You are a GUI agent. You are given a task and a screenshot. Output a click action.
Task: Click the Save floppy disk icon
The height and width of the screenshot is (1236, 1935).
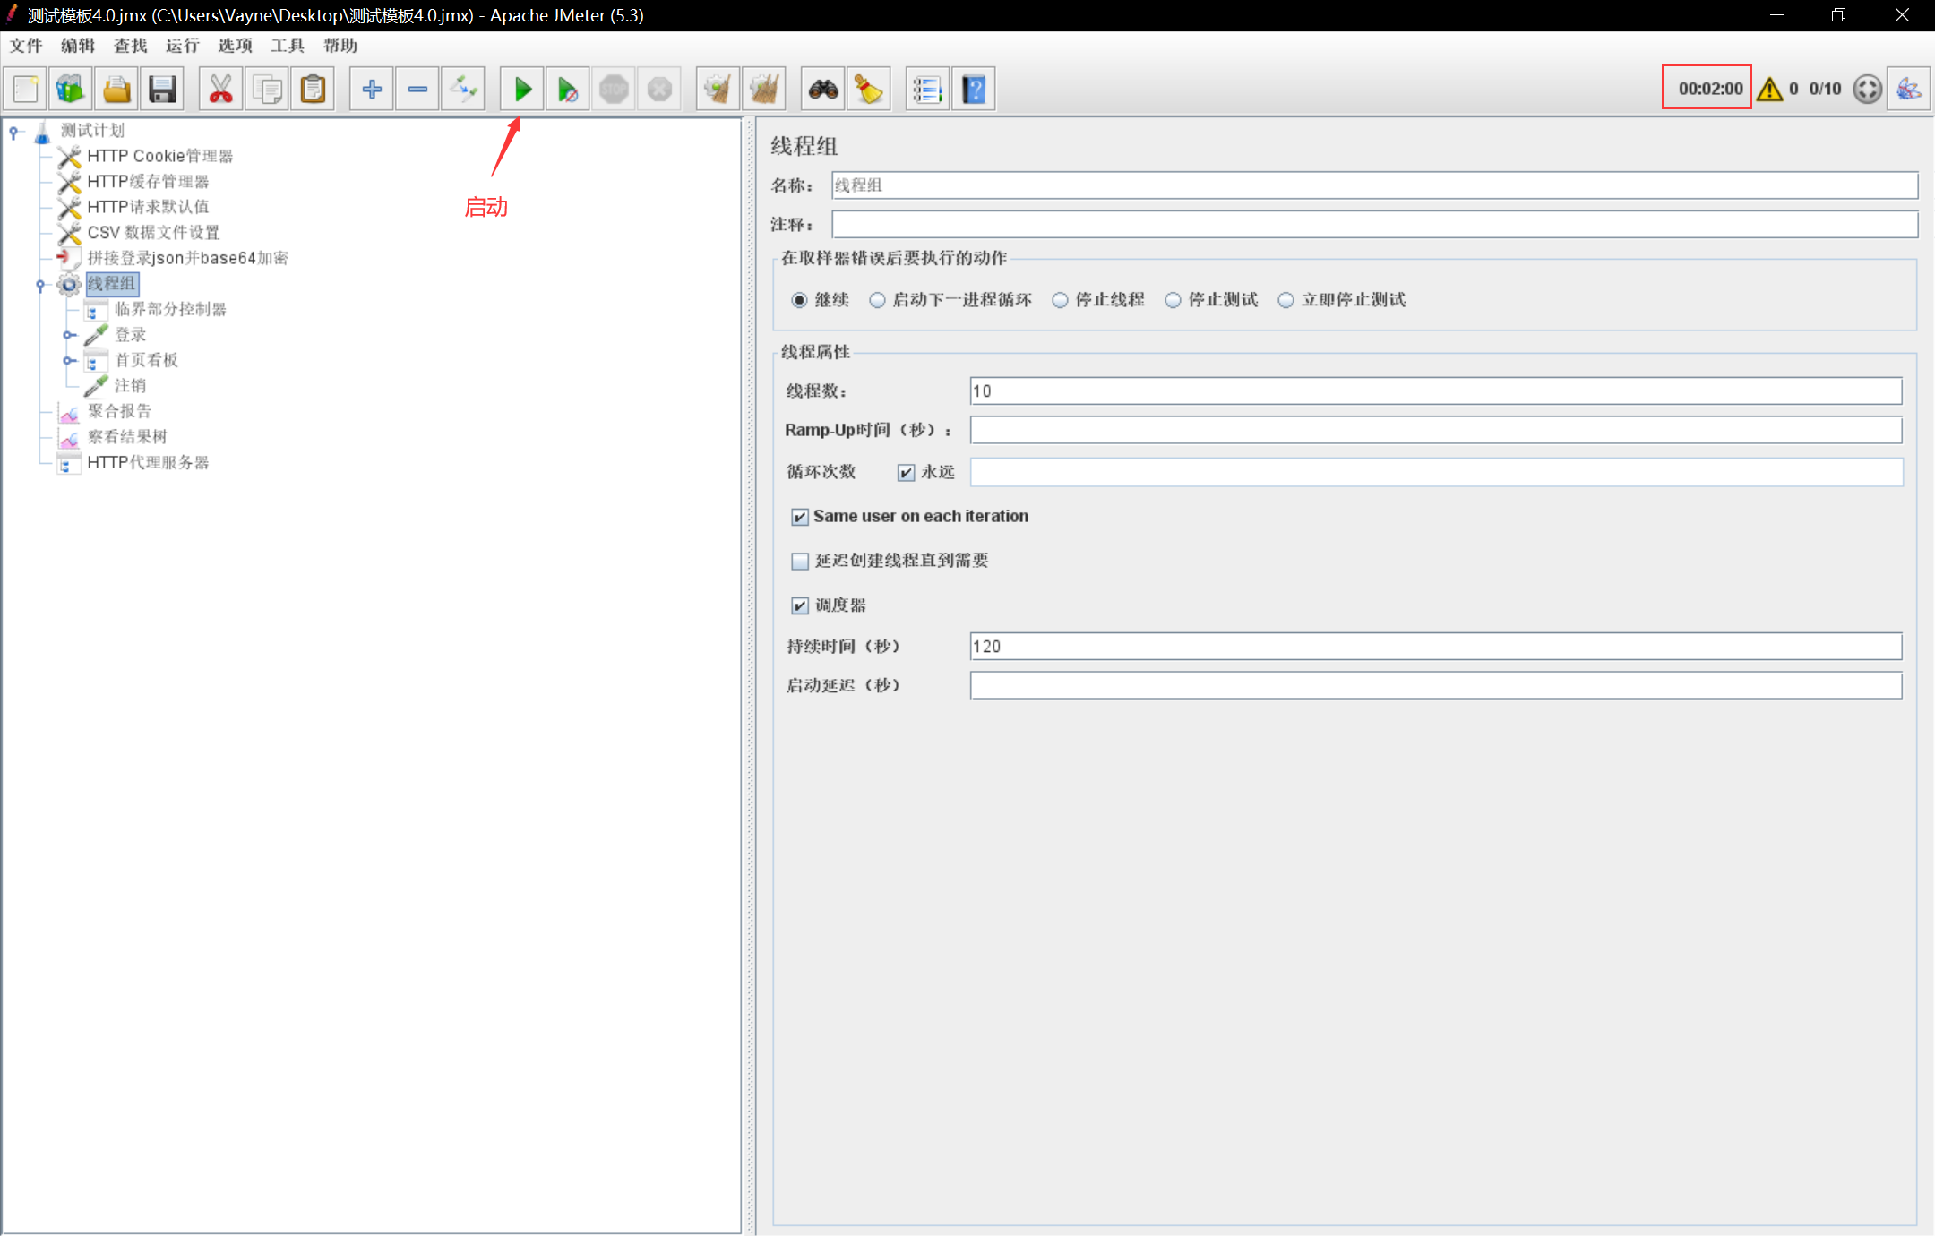(162, 89)
